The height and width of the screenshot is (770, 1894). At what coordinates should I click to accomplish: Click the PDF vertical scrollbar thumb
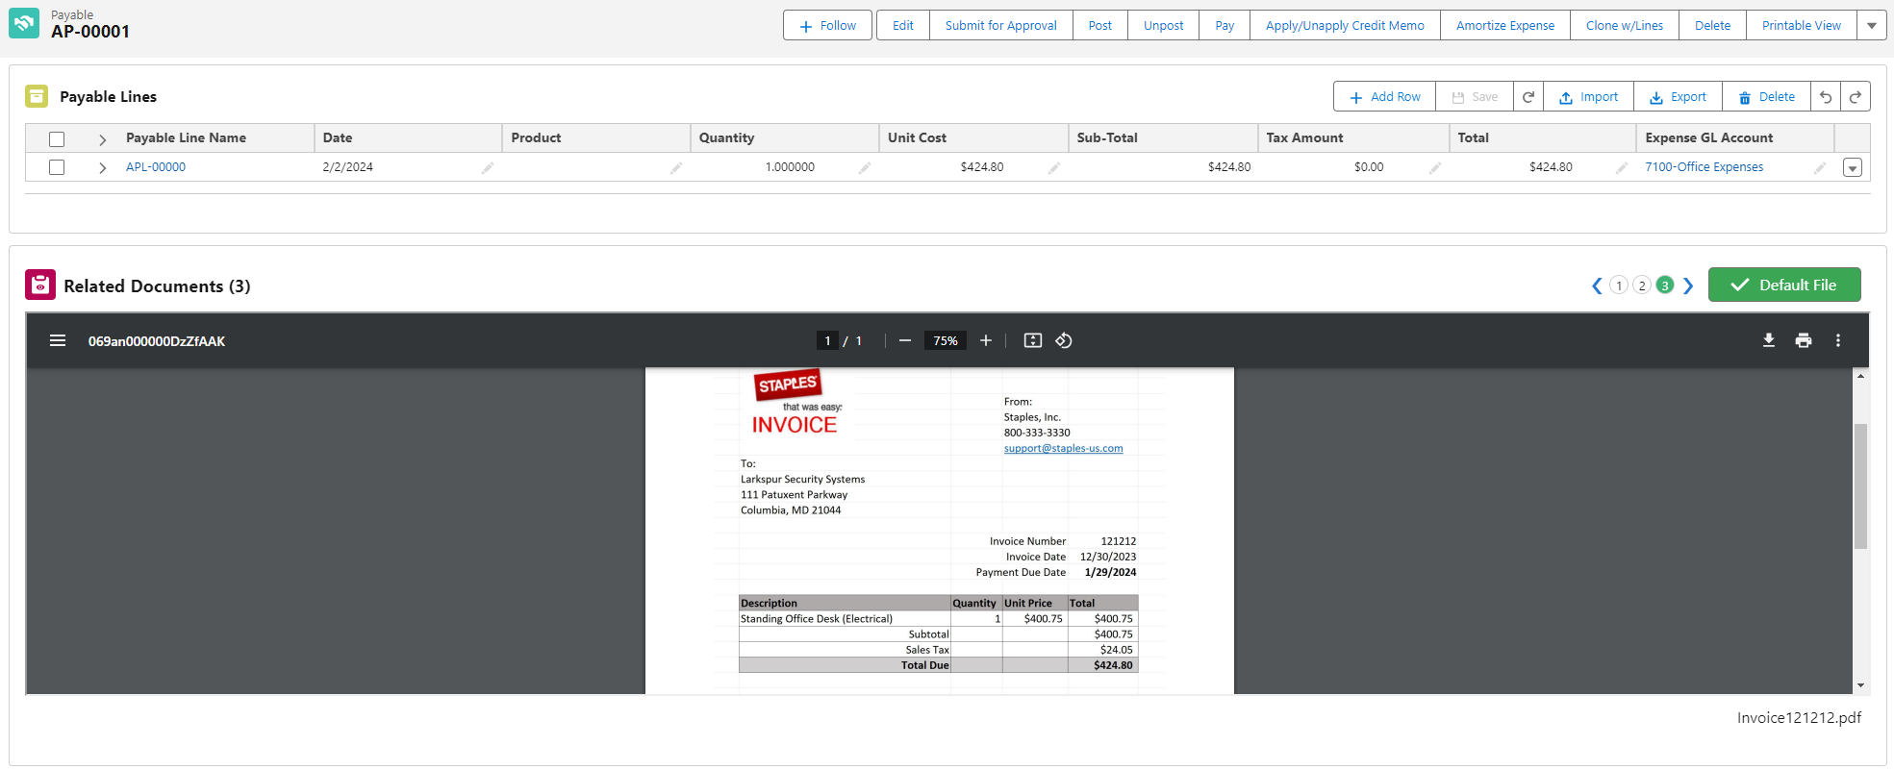[1860, 485]
